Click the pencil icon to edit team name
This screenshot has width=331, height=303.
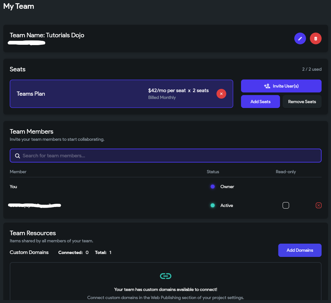pyautogui.click(x=300, y=39)
